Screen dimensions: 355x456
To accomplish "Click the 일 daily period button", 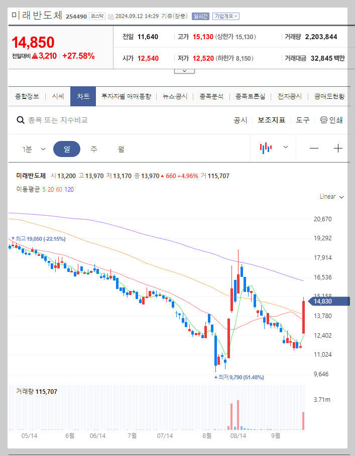I will click(x=66, y=148).
